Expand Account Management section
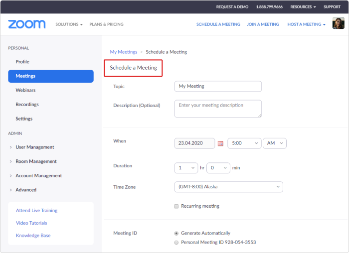This screenshot has width=349, height=253. [x=38, y=176]
